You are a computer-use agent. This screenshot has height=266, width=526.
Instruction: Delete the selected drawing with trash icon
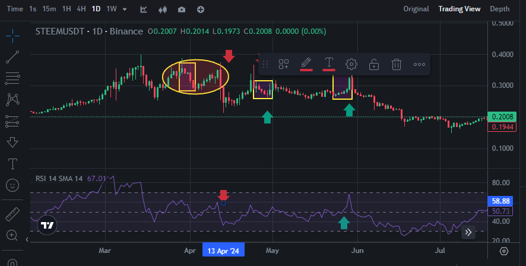[x=397, y=64]
